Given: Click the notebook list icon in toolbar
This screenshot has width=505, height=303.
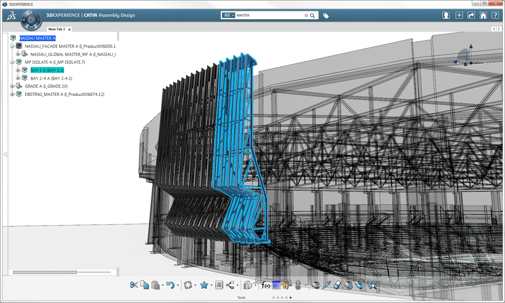Looking at the screenshot, I should (x=219, y=285).
